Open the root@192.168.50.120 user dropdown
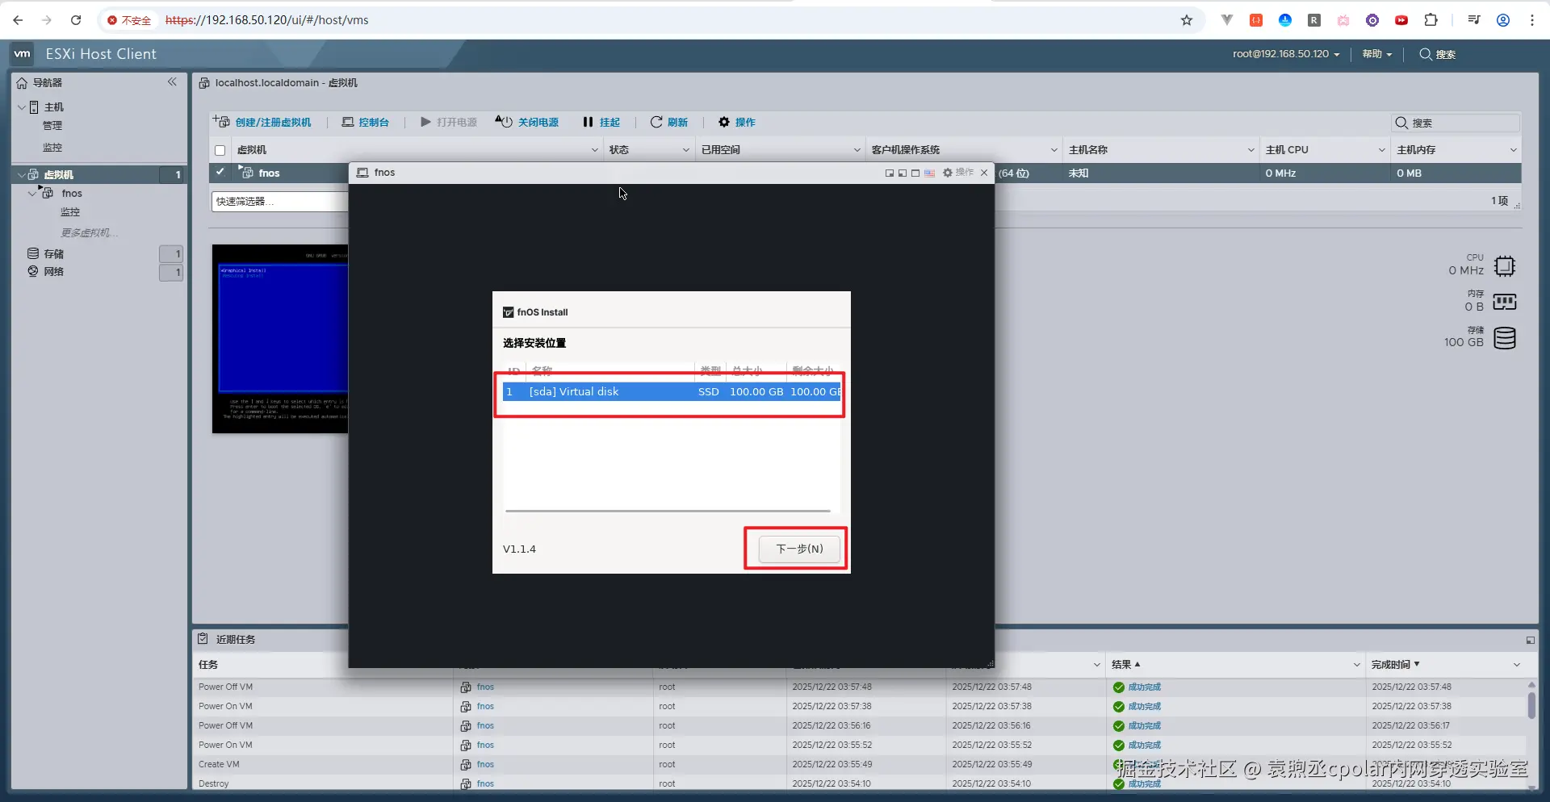Viewport: 1550px width, 802px height. pyautogui.click(x=1286, y=54)
